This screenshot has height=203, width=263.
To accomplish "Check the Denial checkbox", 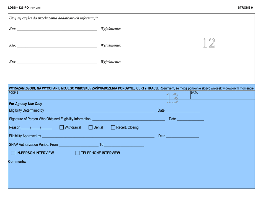I will coord(91,127).
